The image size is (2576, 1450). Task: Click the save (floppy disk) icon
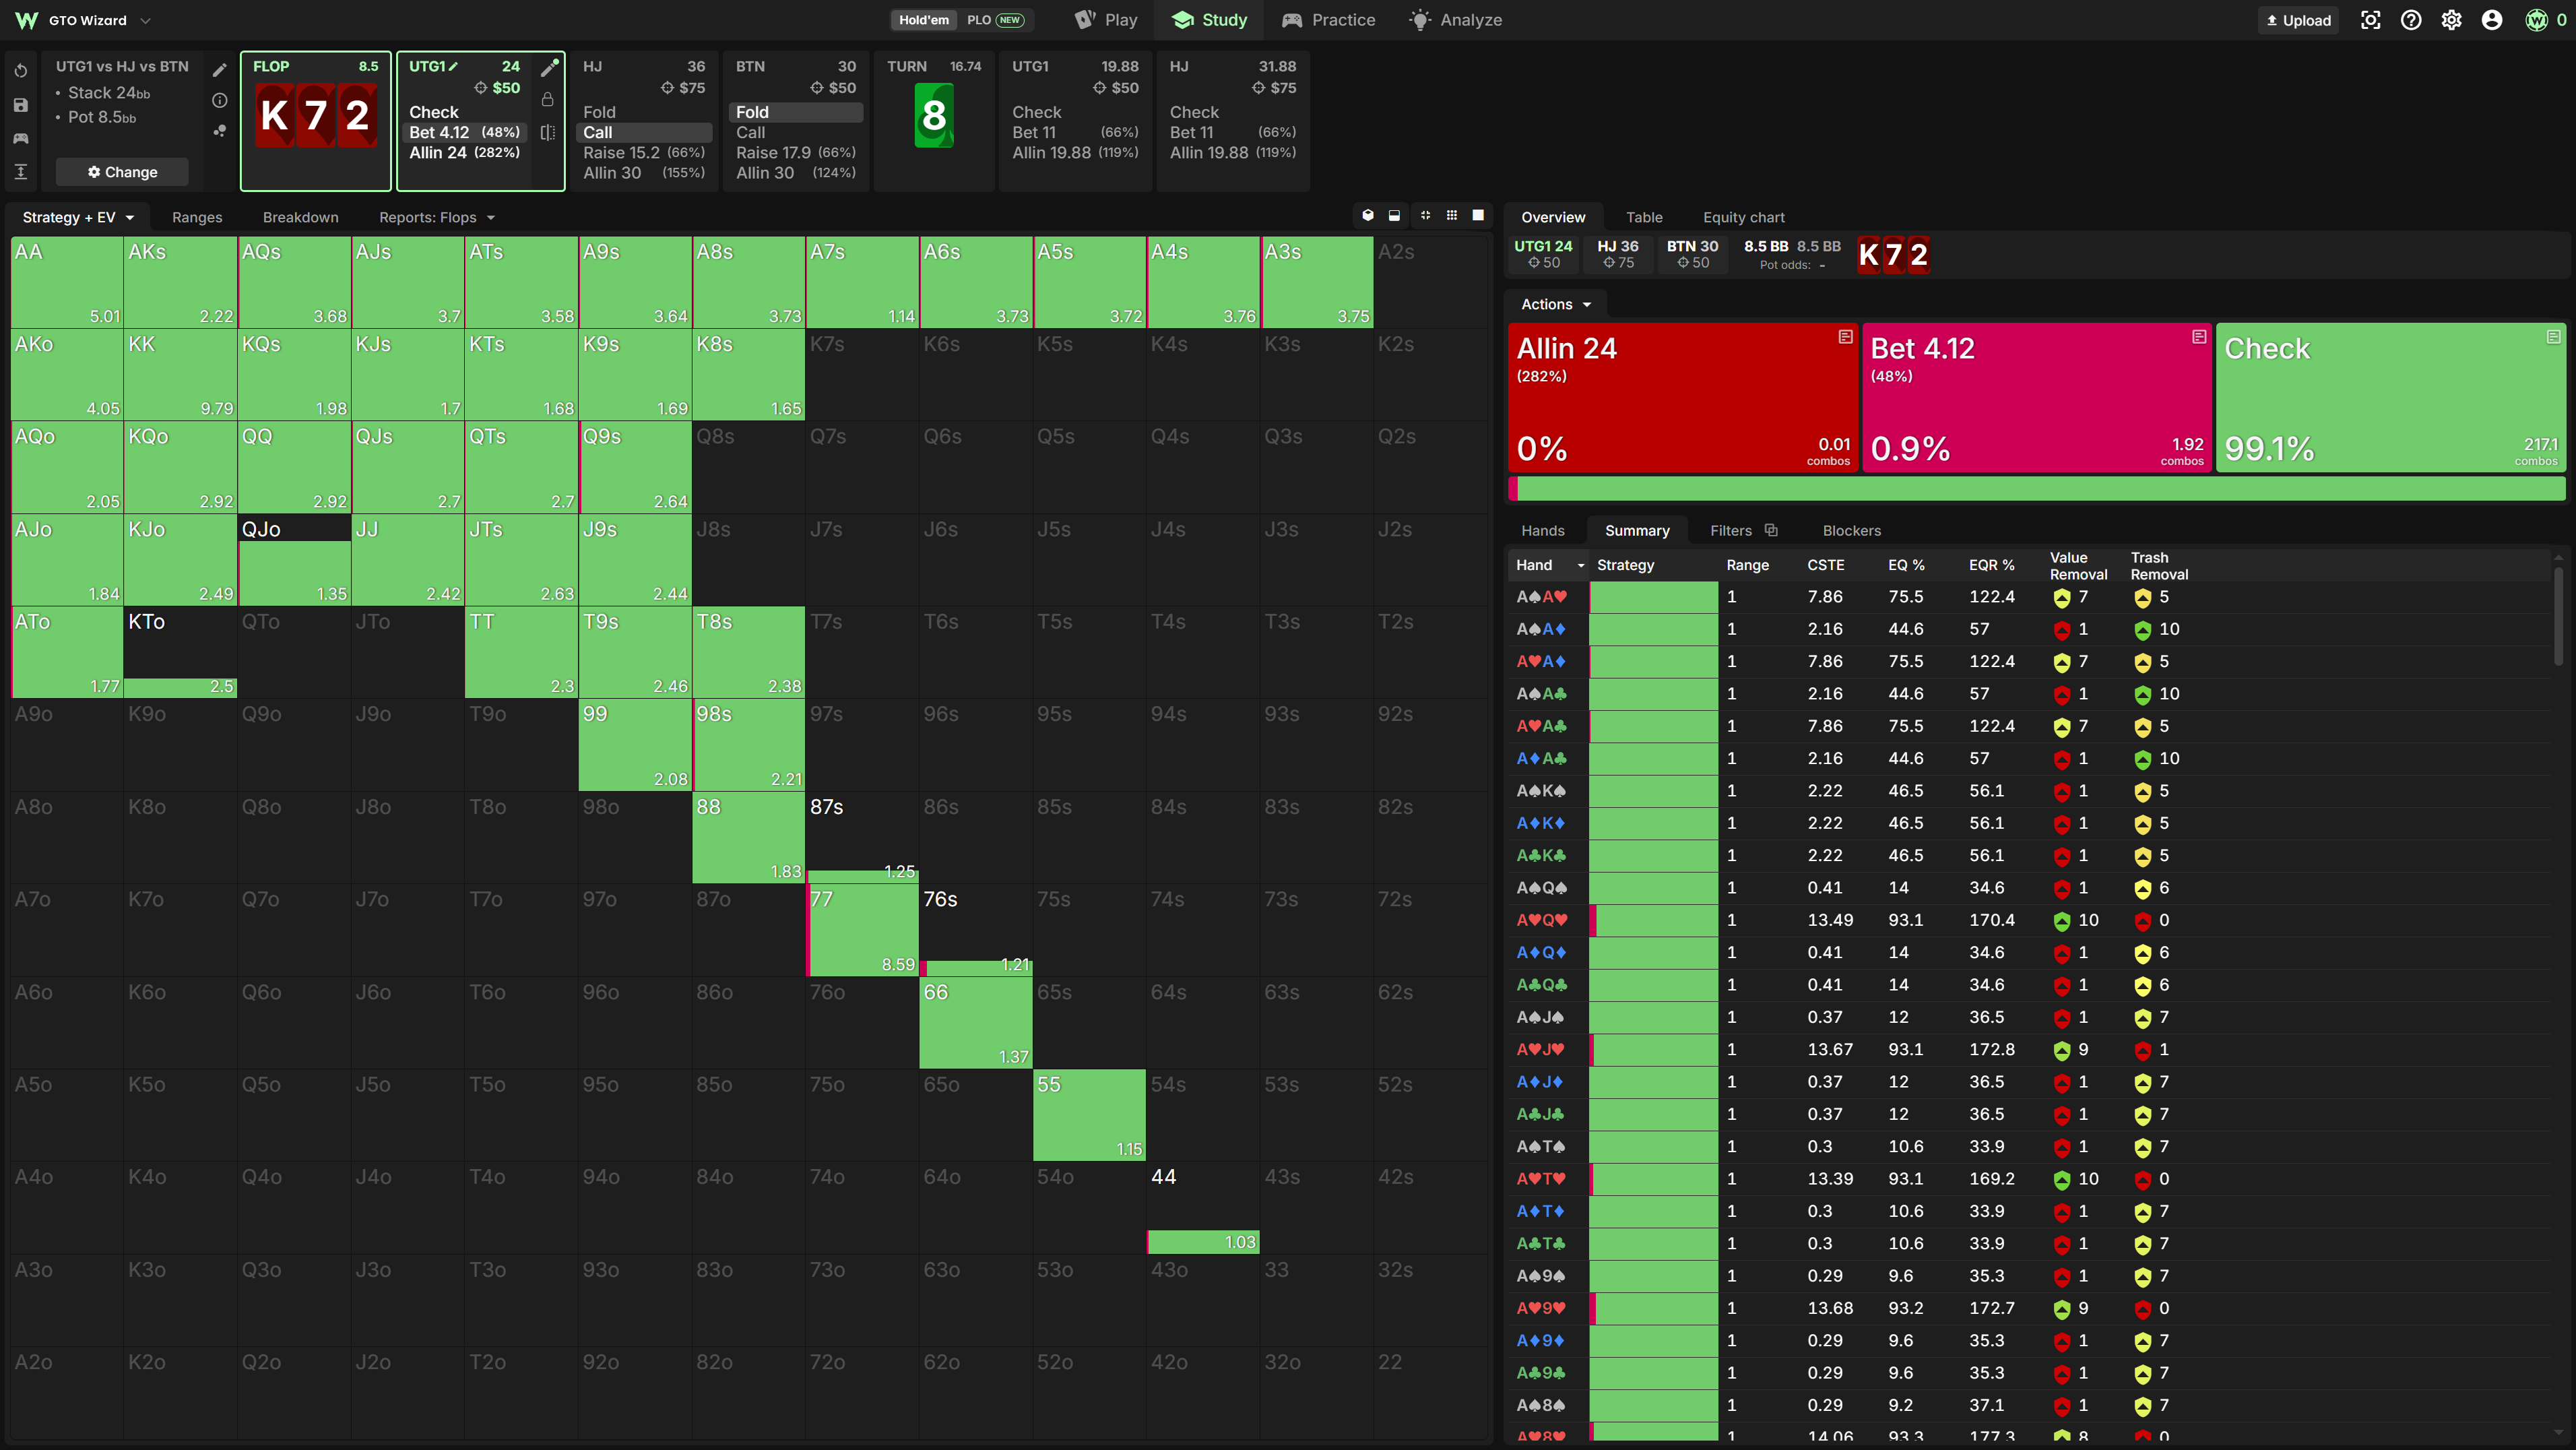(21, 105)
